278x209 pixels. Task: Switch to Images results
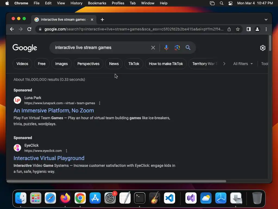coord(61,64)
